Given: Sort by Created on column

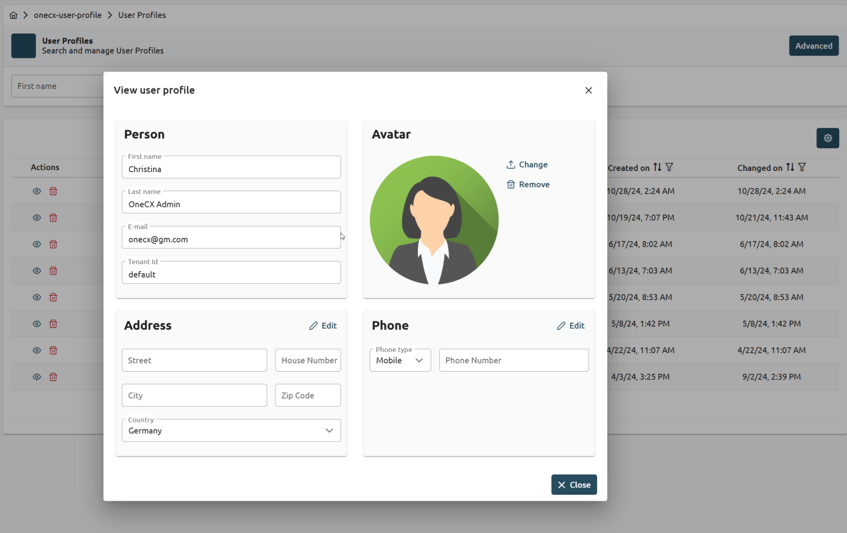Looking at the screenshot, I should click(658, 167).
